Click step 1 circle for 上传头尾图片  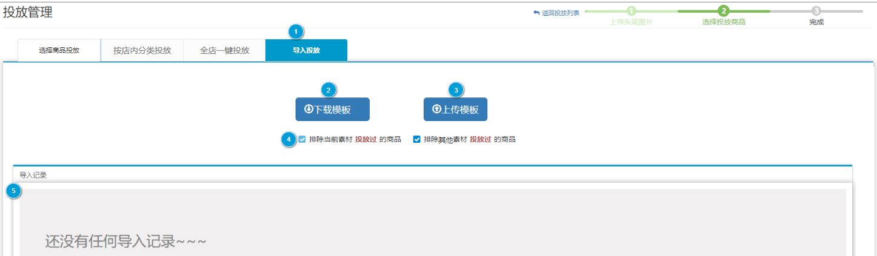[631, 11]
